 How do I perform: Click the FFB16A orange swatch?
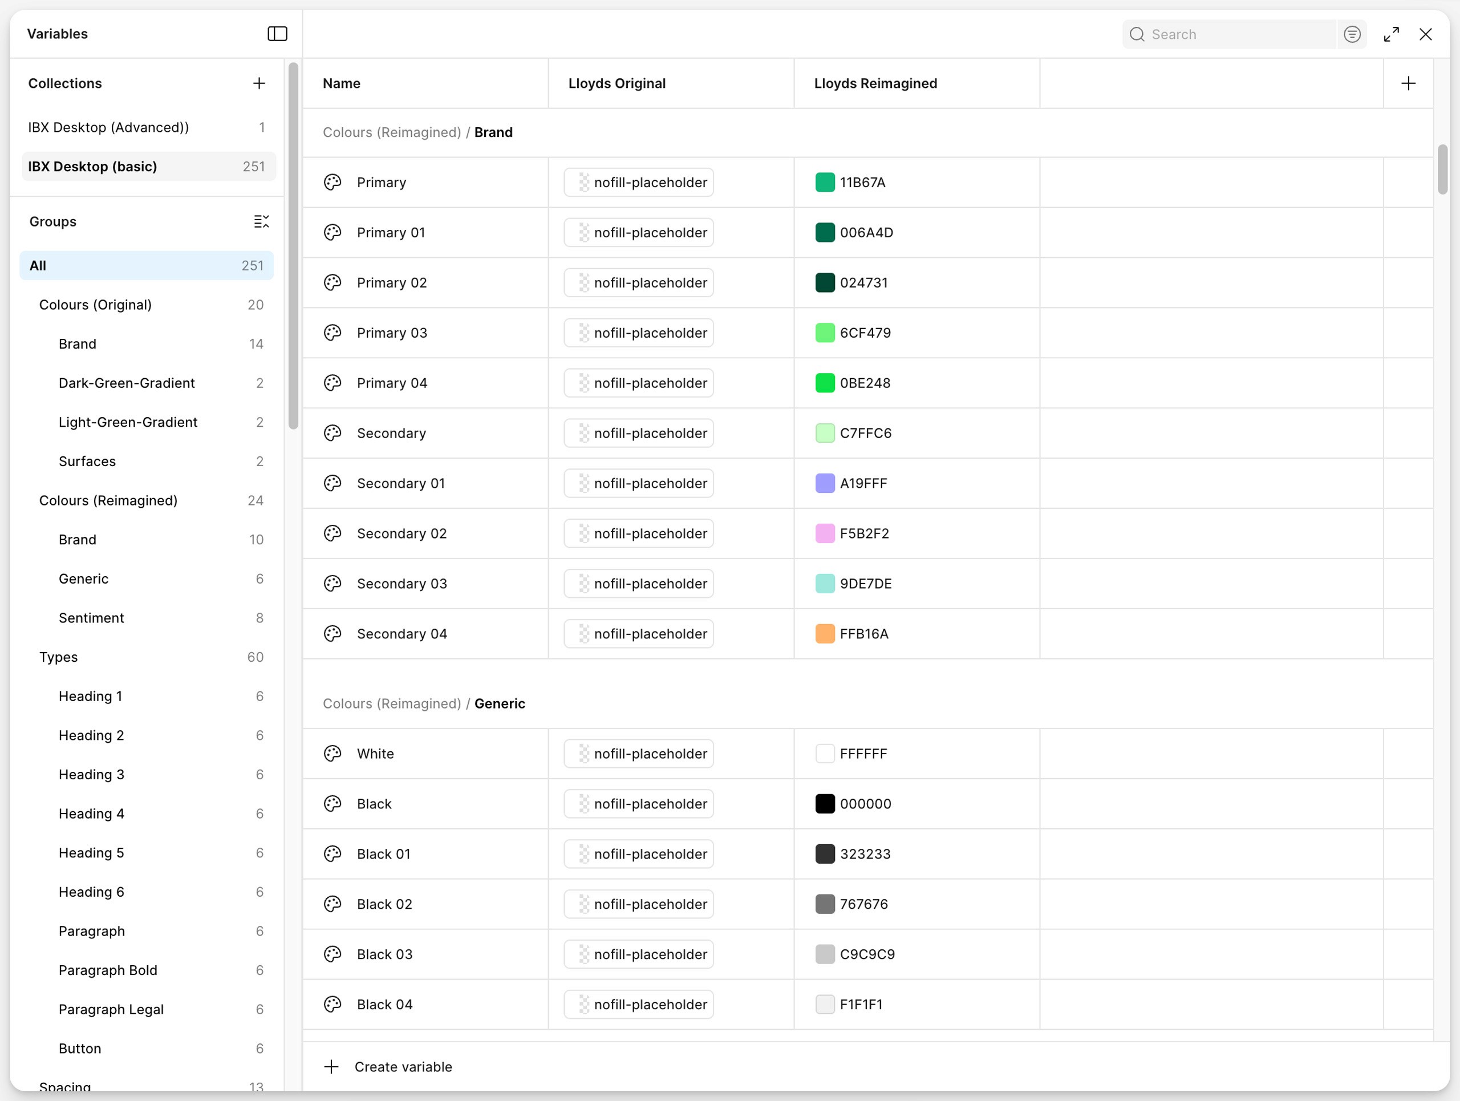click(x=825, y=634)
